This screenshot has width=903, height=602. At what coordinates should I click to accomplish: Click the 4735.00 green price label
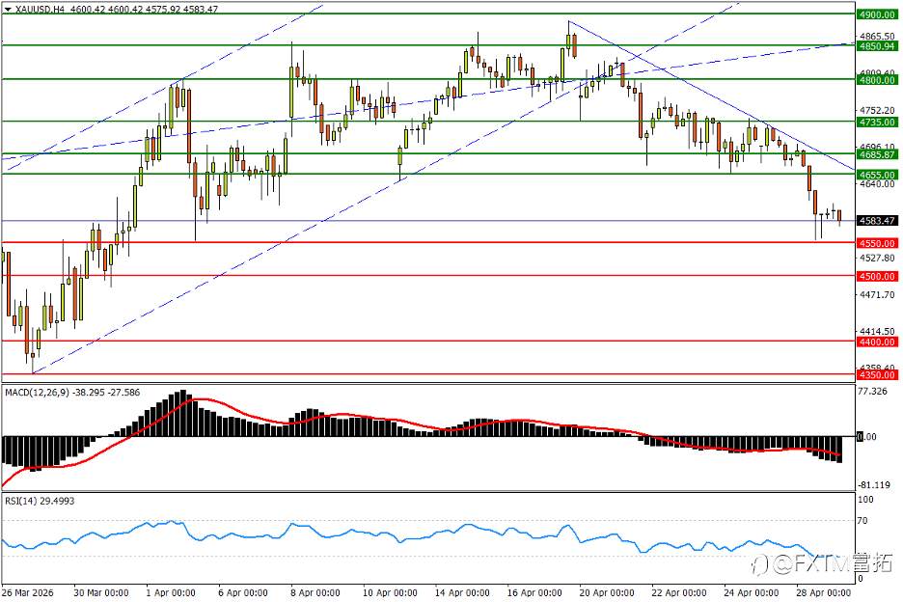[877, 123]
